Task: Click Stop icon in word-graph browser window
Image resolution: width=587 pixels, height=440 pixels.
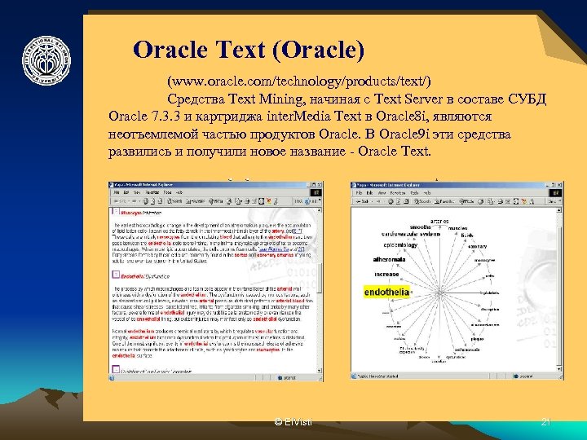Action: click(391, 201)
